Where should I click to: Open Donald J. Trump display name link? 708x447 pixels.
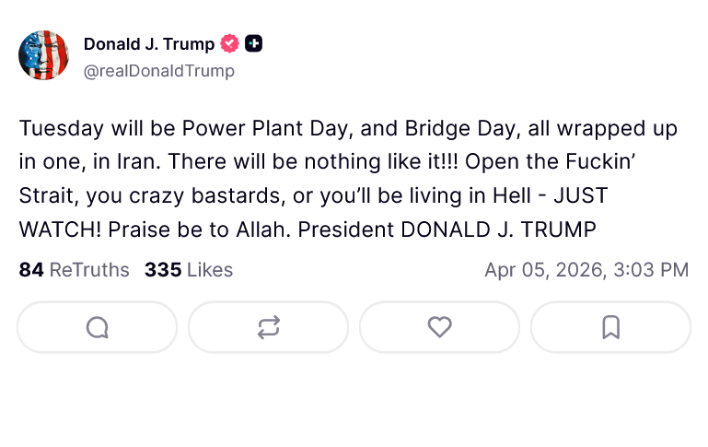point(148,43)
